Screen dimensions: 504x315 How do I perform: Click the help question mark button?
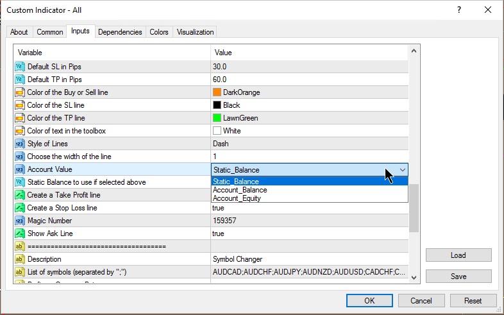coord(459,10)
